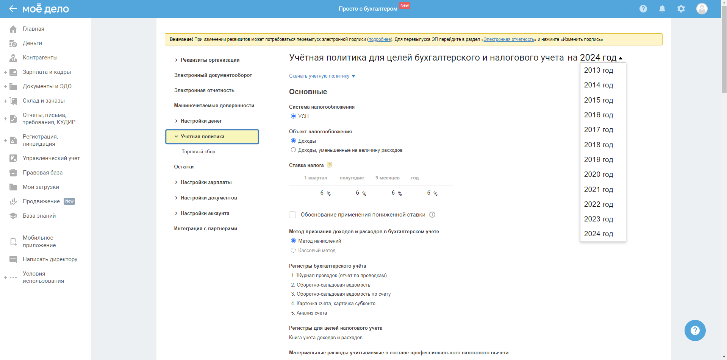Screen dimensions: 727x360
Task: Select Метод начислений radio
Action: point(293,241)
